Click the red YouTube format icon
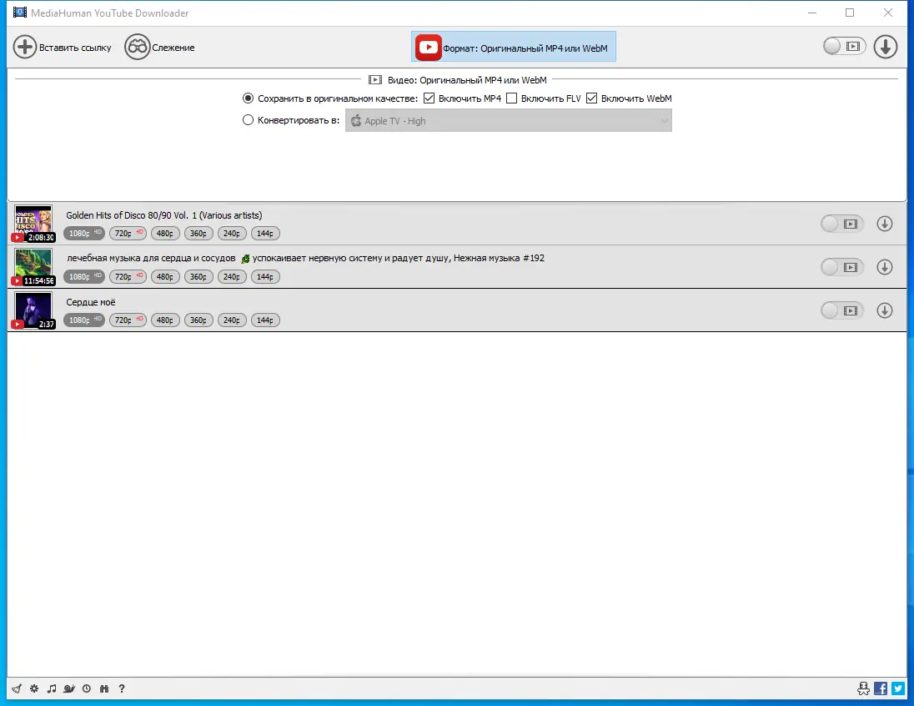 tap(428, 47)
